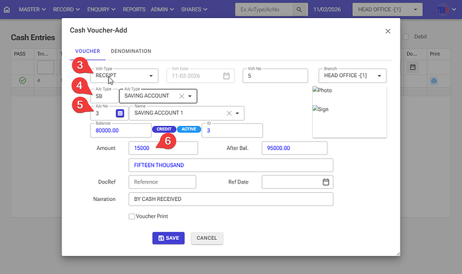Open the Branch dropdown in the dialog
Viewport: 462px width, 274px height.
pyautogui.click(x=380, y=76)
